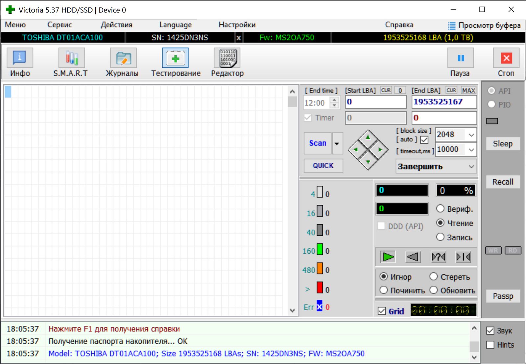Open the Сервис menu

60,25
